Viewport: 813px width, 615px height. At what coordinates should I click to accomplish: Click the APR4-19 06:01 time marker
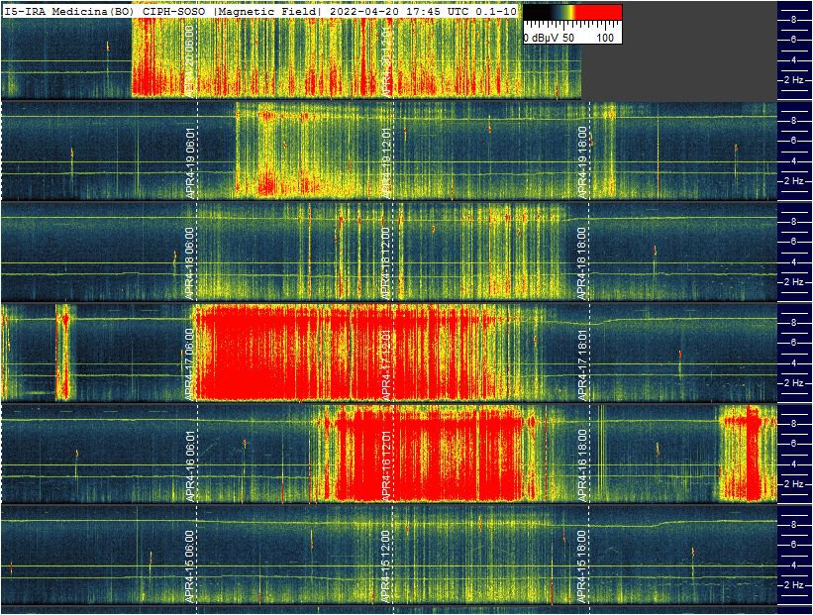tap(188, 162)
